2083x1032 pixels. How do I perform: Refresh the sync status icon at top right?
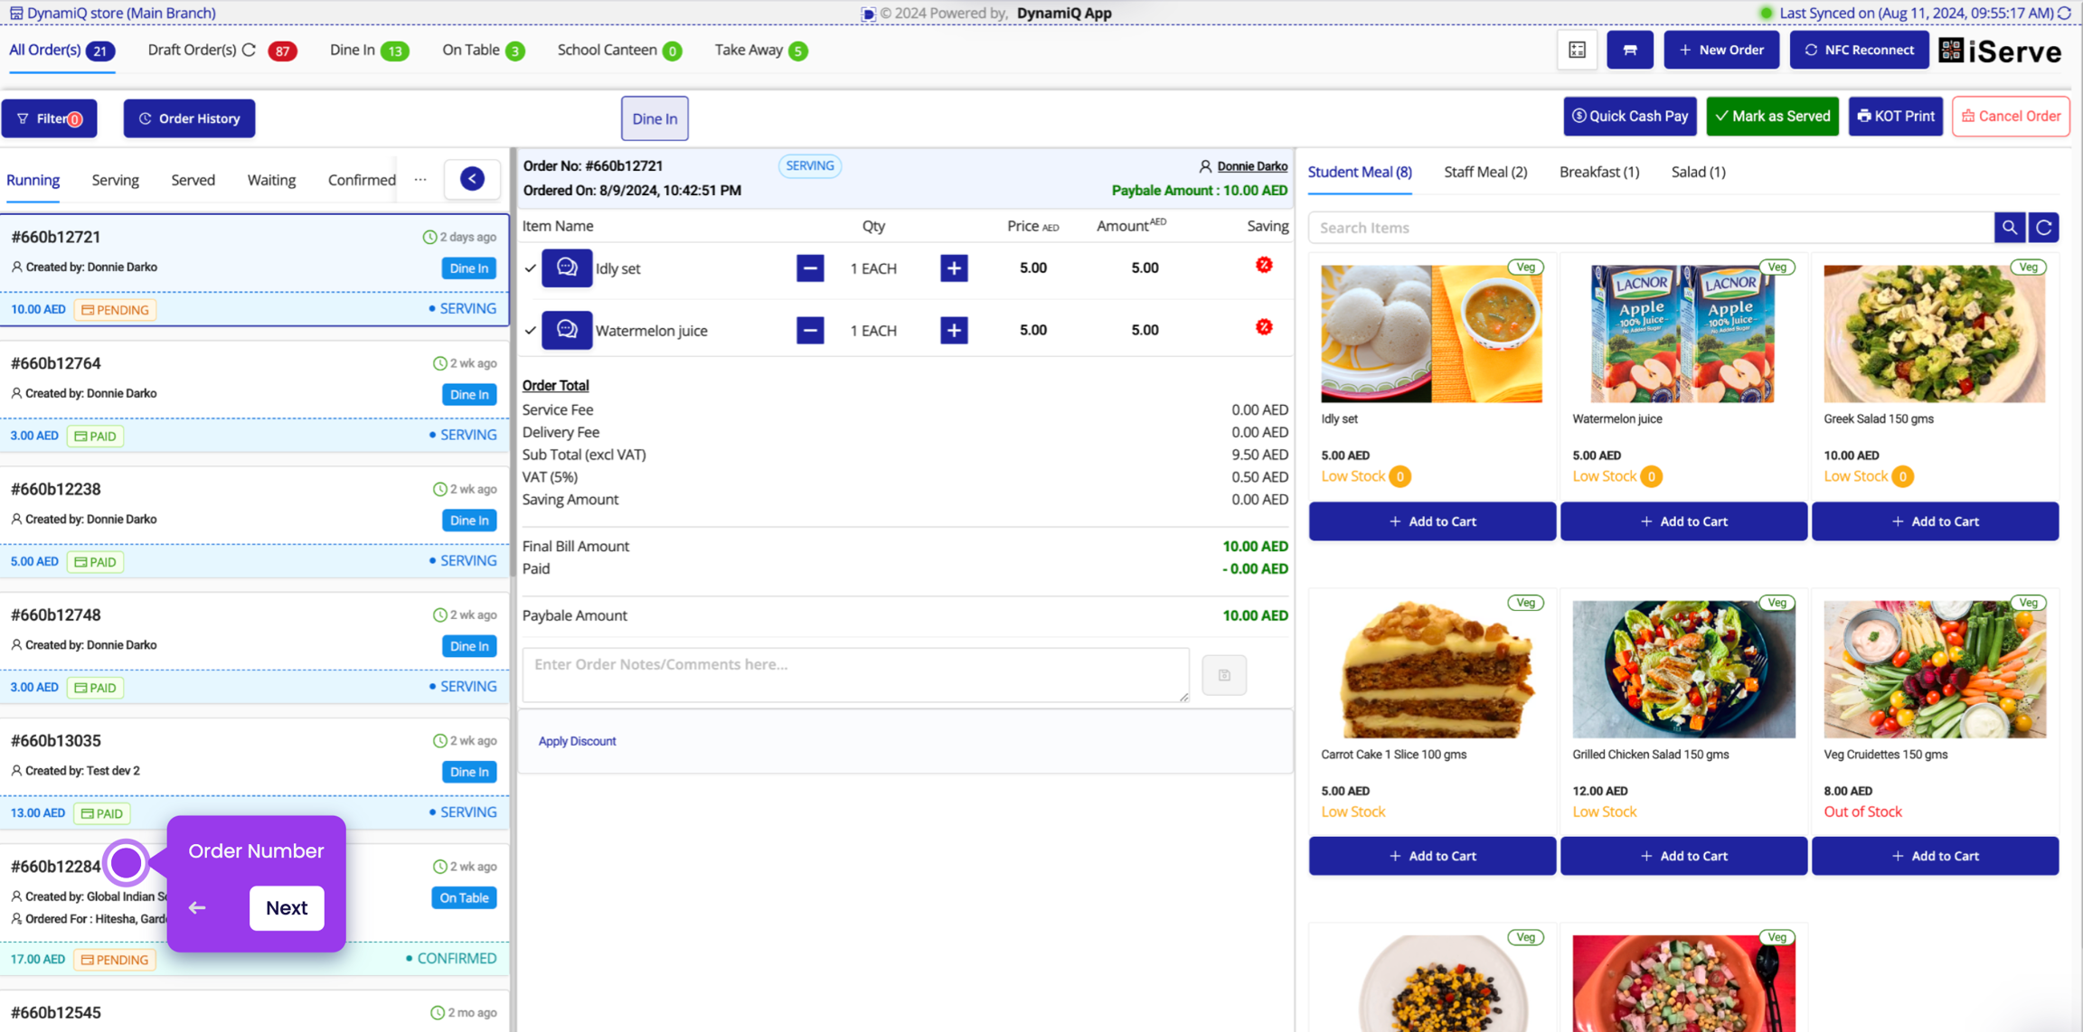2065,13
